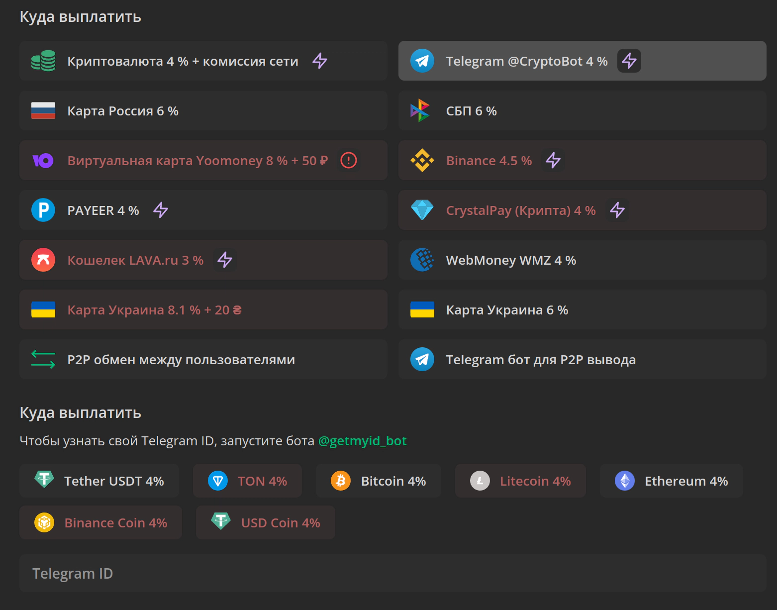Click the lightning icon next to CrystalPay
The image size is (777, 610).
click(617, 210)
